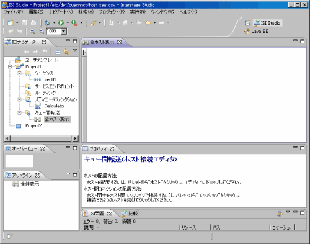The width and height of the screenshot is (310, 244).
Task: Click the New wizard toolbar icon
Action: [x=11, y=23]
